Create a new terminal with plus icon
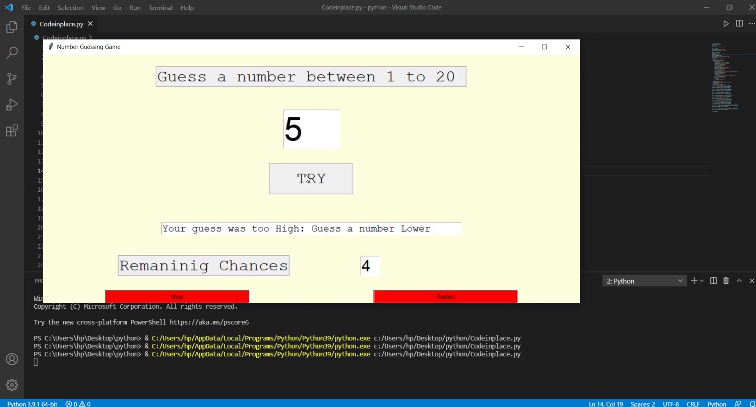756x407 pixels. [x=694, y=281]
